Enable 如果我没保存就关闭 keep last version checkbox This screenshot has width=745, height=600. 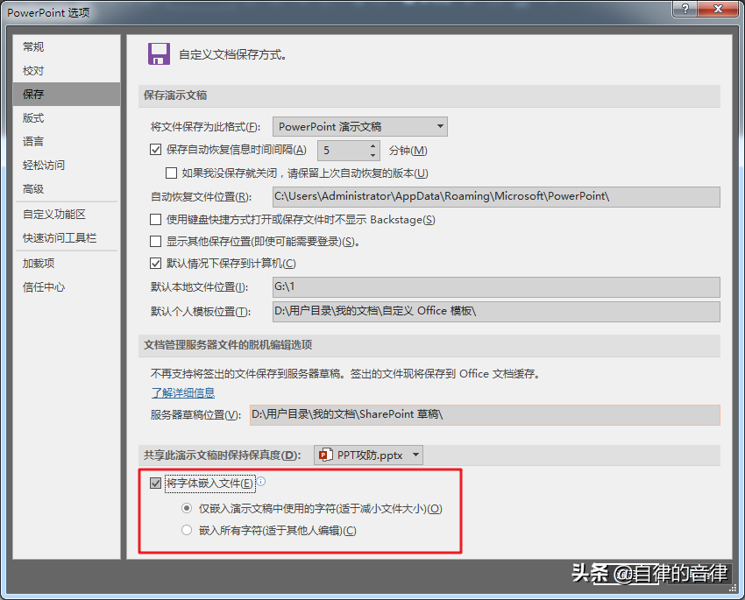[x=171, y=173]
